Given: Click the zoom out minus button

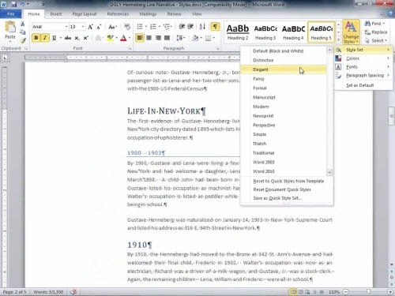Looking at the screenshot, I should pos(346,291).
